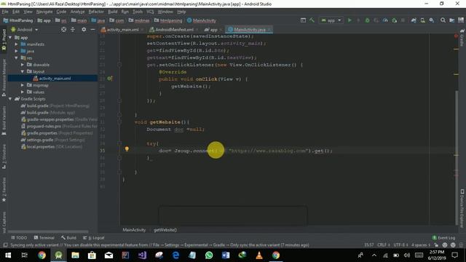Run the app with the green play button

349,20
